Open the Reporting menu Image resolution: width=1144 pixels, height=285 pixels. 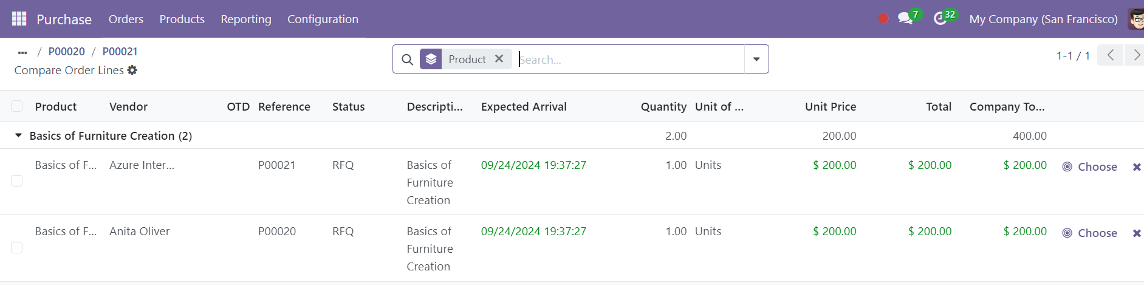246,19
